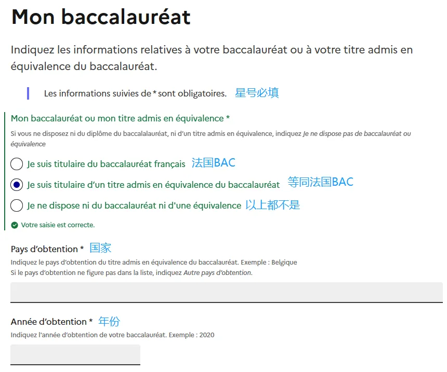This screenshot has height=372, width=447.
Task: Click the blue '法国BAC' annotation
Action: (213, 163)
